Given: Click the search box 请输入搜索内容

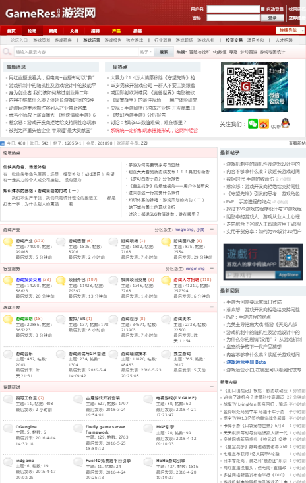Looking at the screenshot, I should click(x=76, y=52).
